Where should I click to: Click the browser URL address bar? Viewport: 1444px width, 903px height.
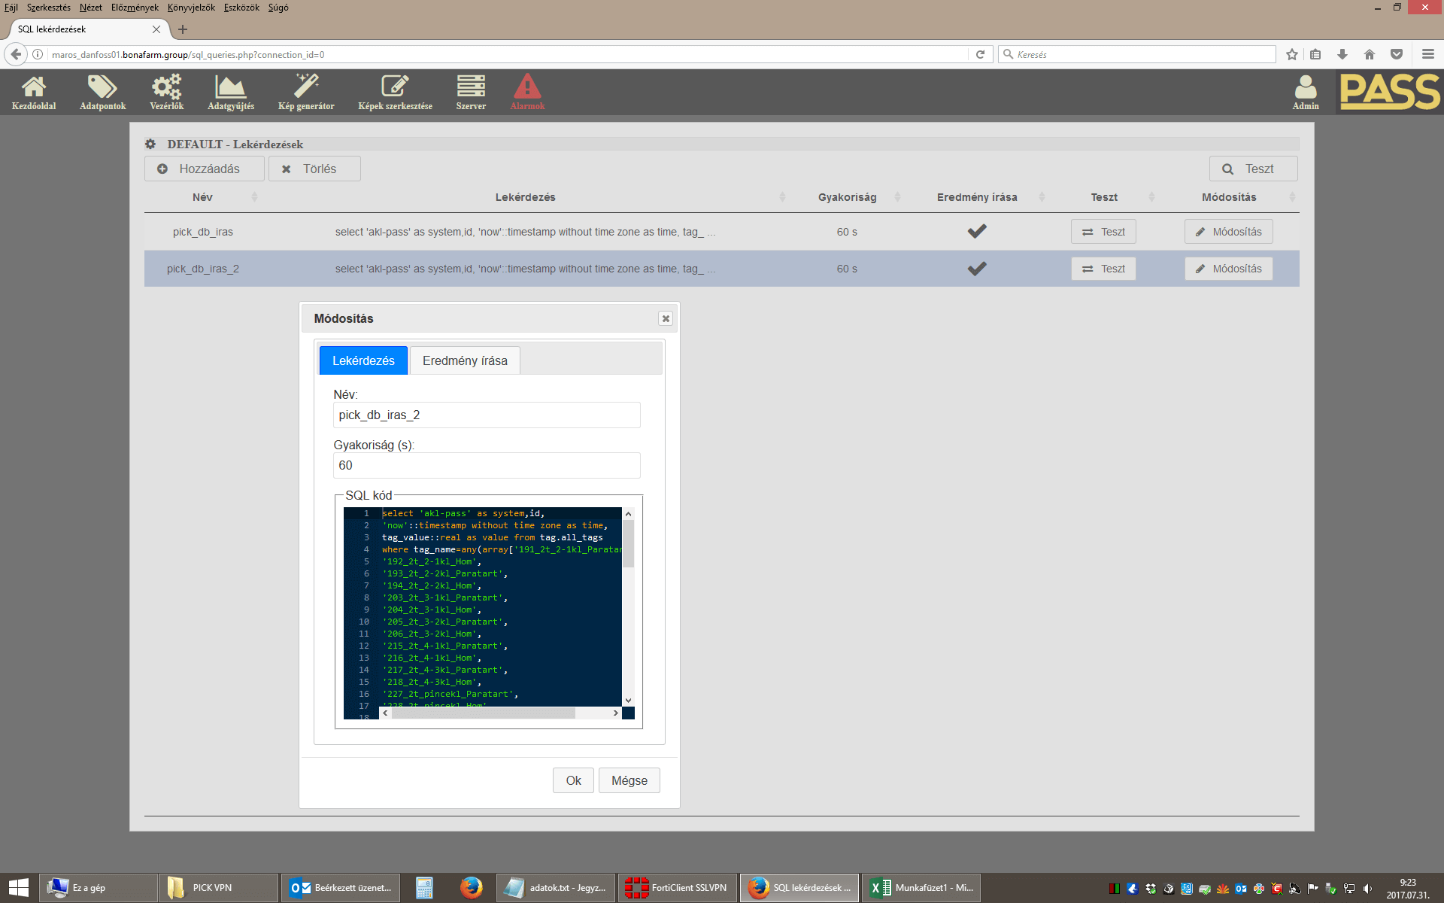click(508, 54)
